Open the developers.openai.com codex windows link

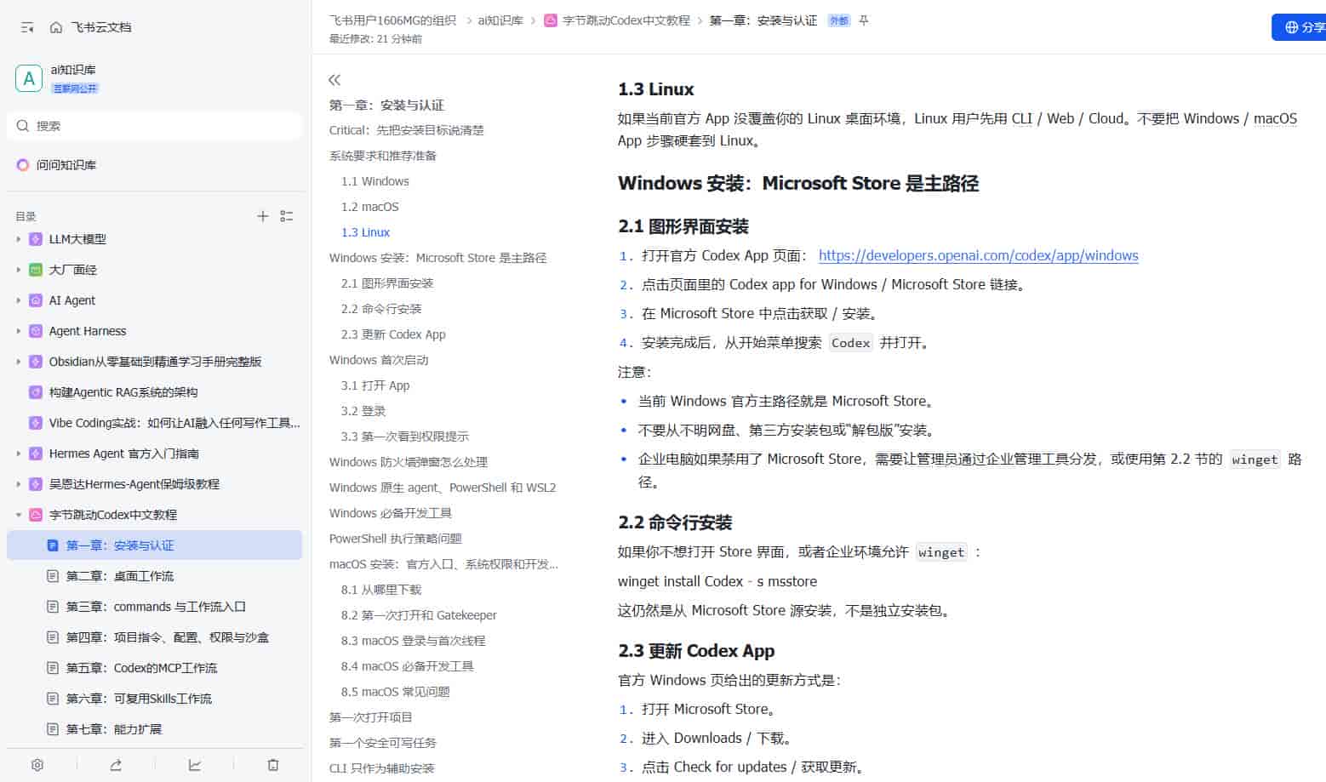tap(978, 255)
